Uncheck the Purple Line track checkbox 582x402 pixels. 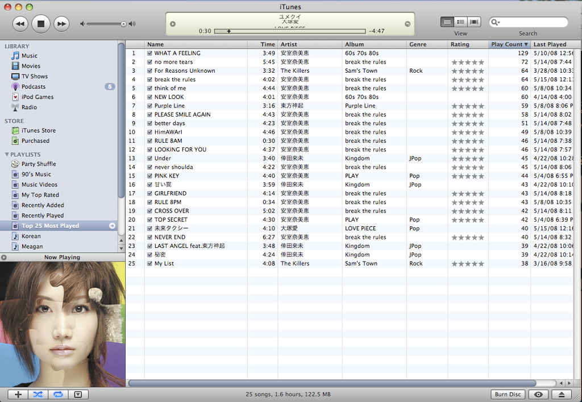coord(149,106)
